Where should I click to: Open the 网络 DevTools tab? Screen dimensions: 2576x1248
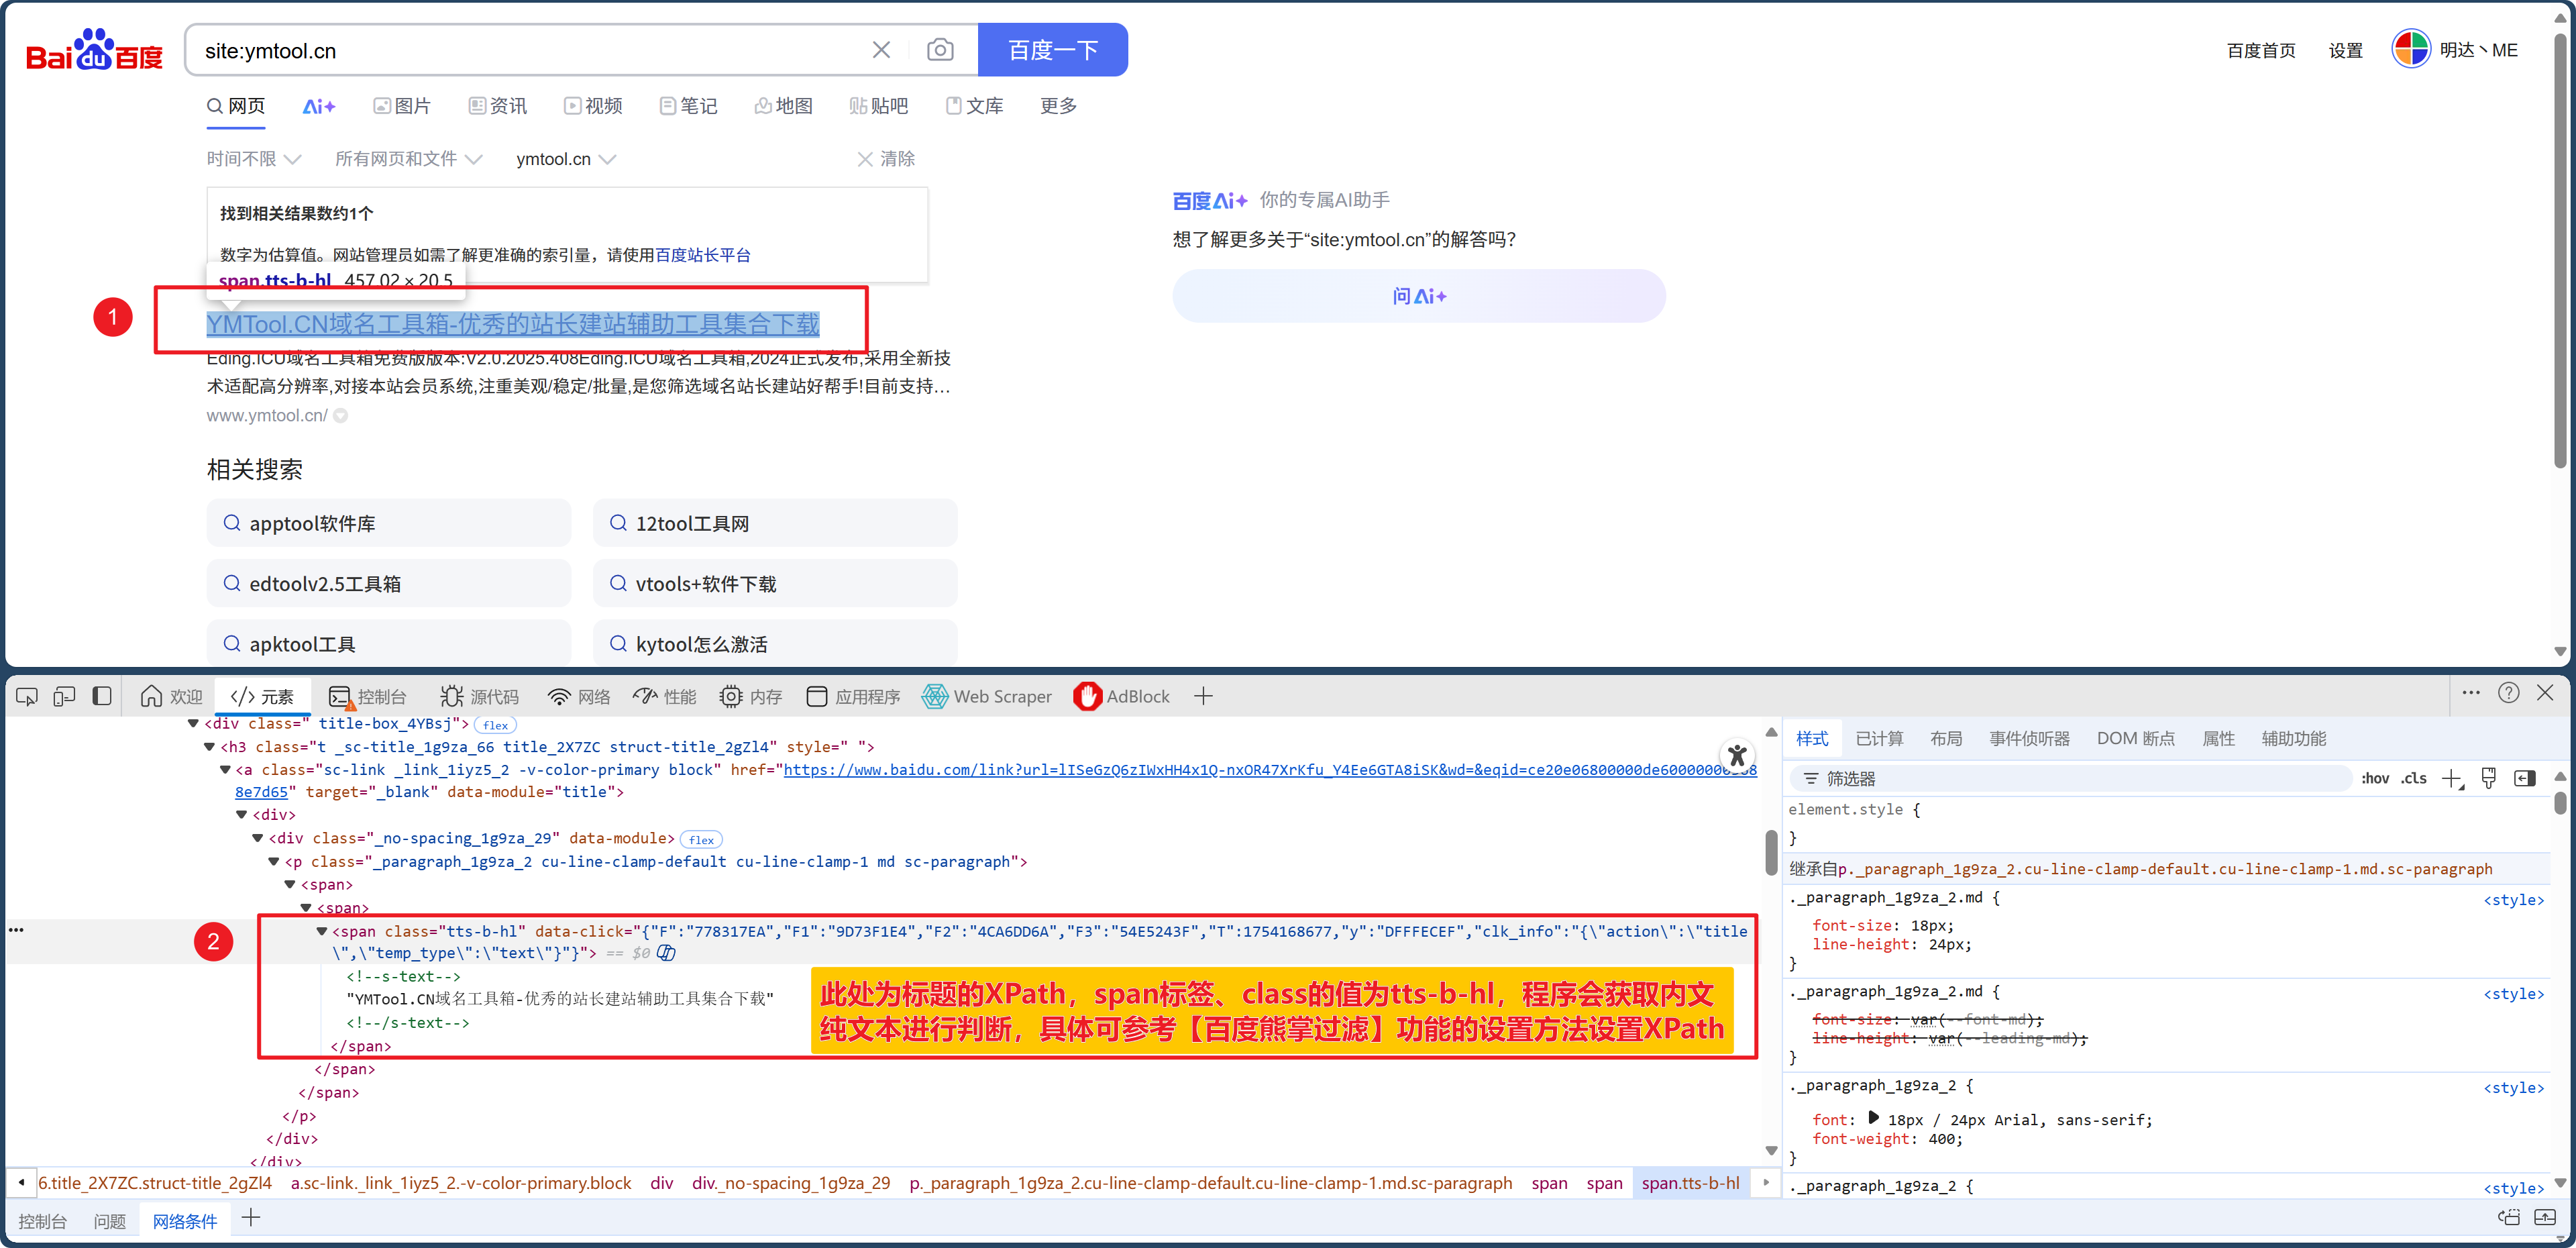579,696
